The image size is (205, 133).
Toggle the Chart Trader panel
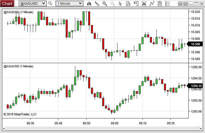click(136, 4)
